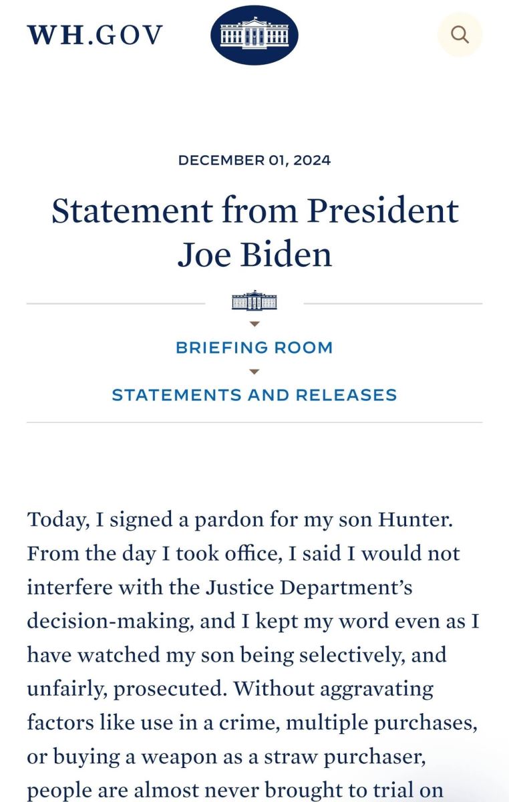Go to Statements and Releases
The width and height of the screenshot is (509, 802).
point(254,395)
